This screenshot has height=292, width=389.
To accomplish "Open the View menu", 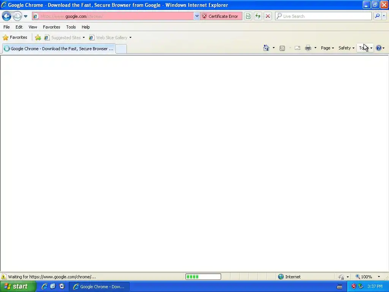I will pos(33,27).
